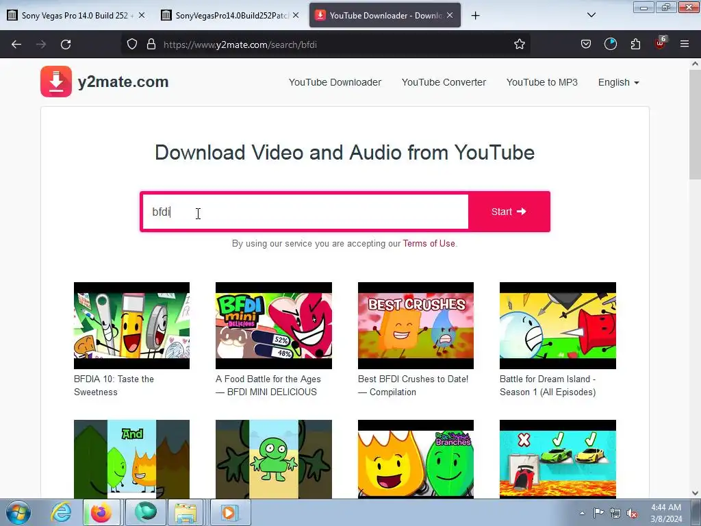Click the title A Food Battle for the Ages
Screen dimensions: 701x526
coord(268,385)
